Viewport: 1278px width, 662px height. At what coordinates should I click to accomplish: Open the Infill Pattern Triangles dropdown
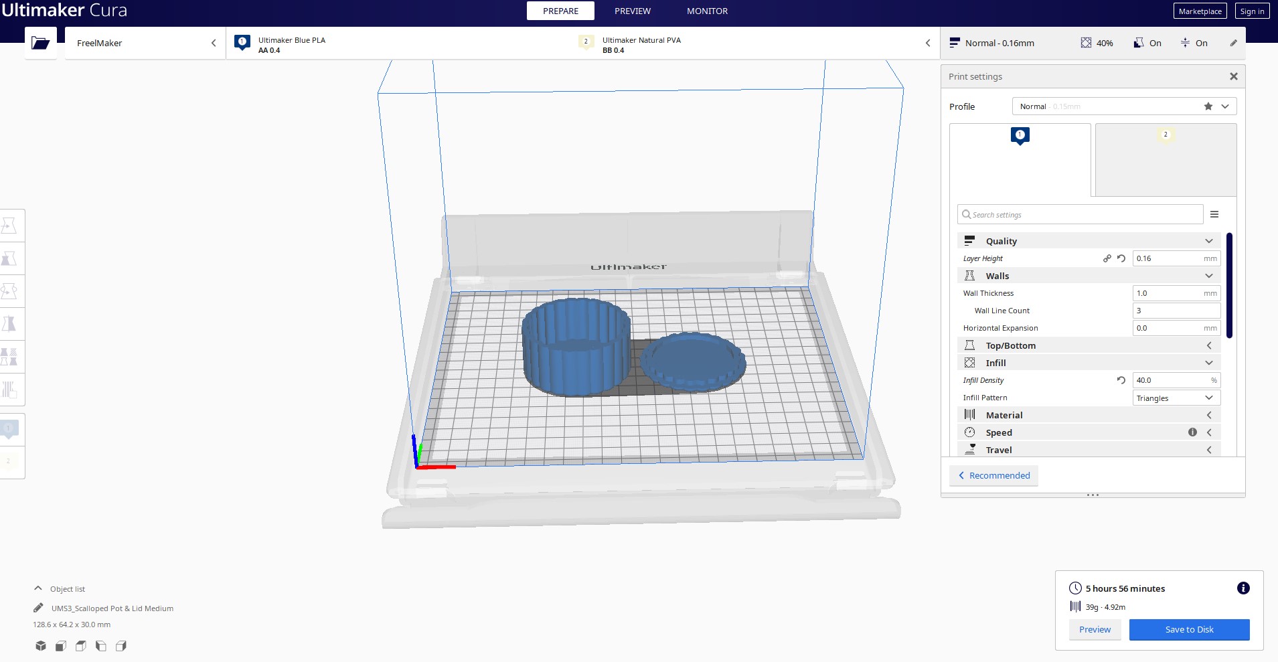point(1176,398)
